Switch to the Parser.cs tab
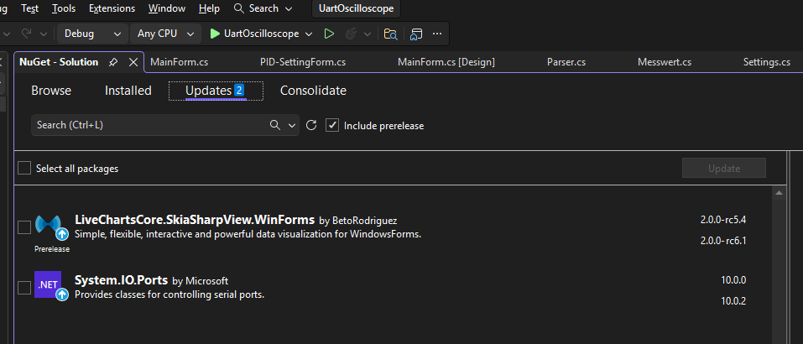Image resolution: width=803 pixels, height=344 pixels. [566, 62]
